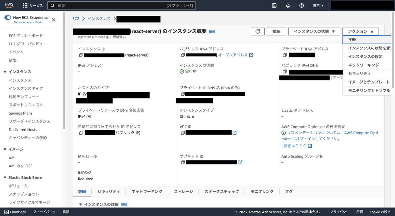The height and width of the screenshot is (216, 395).
Task: Open イメージとテンプレート submenu
Action: [367, 82]
